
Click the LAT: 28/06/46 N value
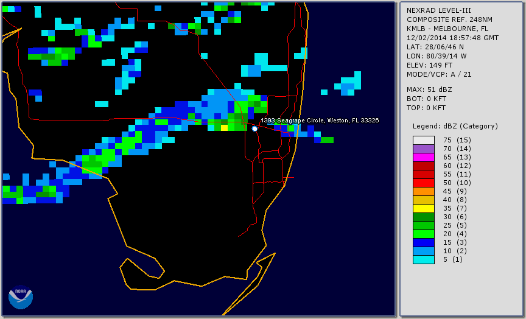pos(435,47)
